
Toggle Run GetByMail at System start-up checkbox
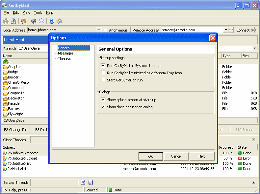point(103,66)
